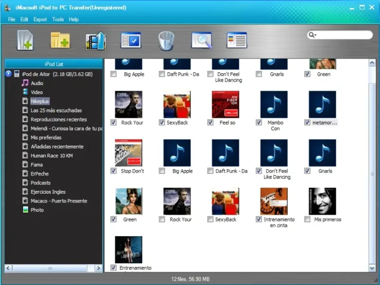Image resolution: width=380 pixels, height=285 pixels.
Task: Click the file list scroll up arrow
Action: [x=372, y=63]
